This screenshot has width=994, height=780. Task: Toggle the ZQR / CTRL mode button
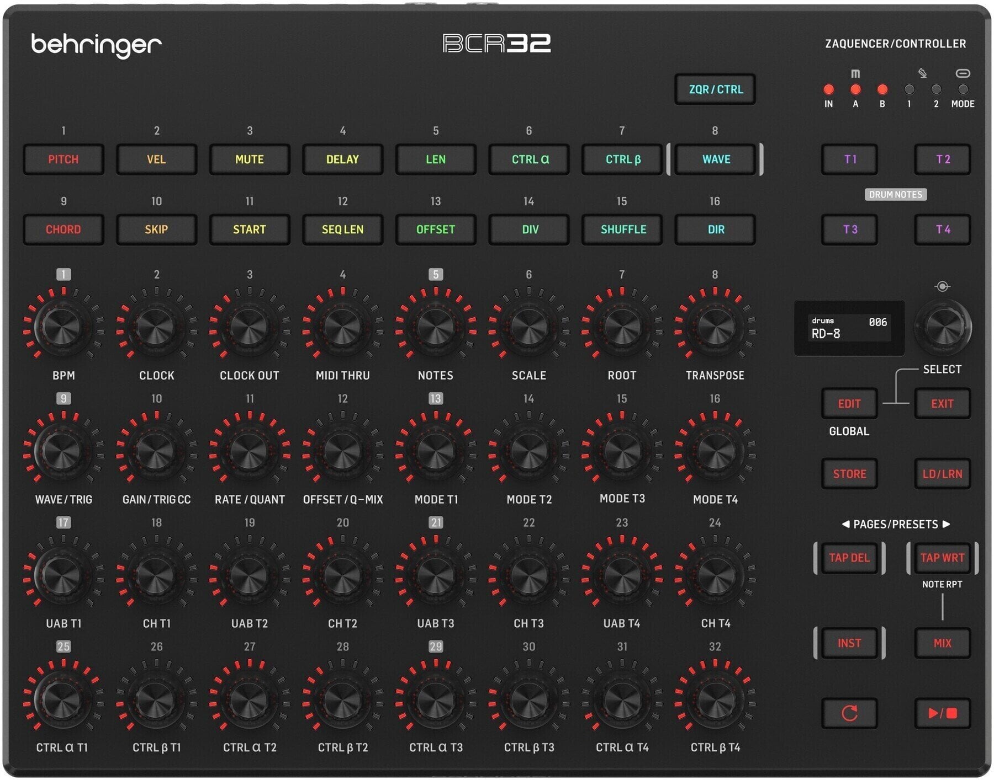click(x=715, y=89)
